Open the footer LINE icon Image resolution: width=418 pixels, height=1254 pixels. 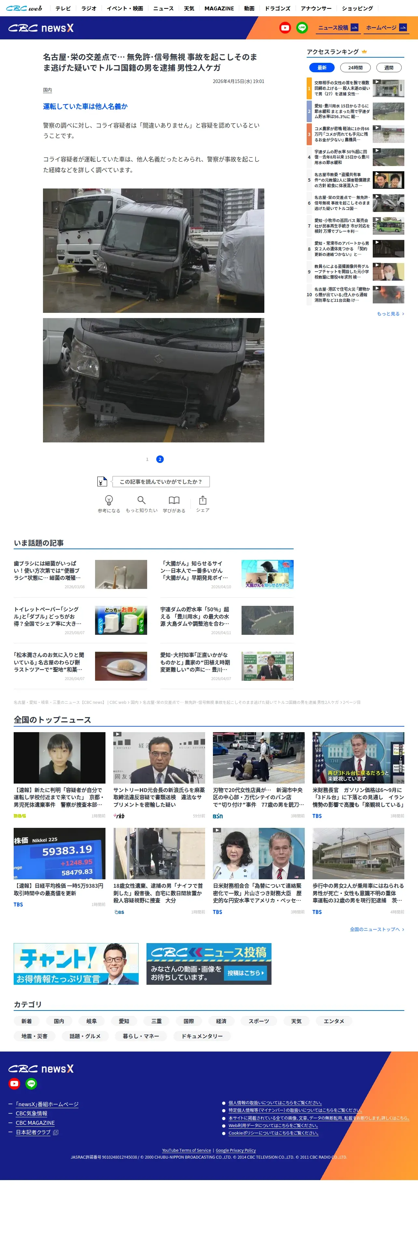[x=31, y=1084]
